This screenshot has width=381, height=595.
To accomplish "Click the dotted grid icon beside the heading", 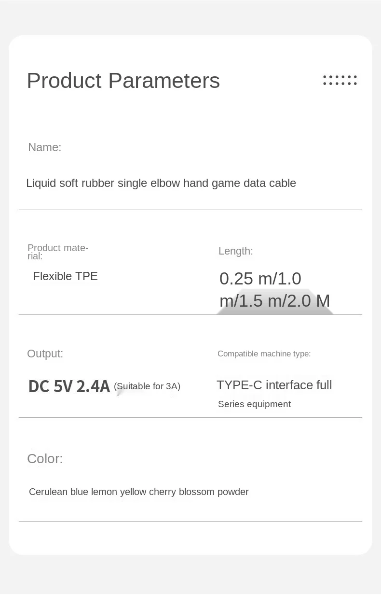I will [x=340, y=80].
